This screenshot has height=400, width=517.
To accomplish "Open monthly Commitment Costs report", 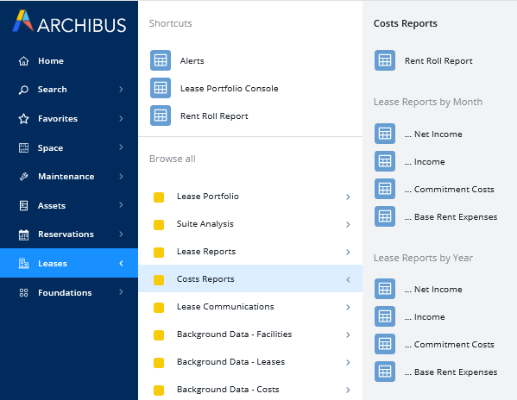I will (450, 190).
